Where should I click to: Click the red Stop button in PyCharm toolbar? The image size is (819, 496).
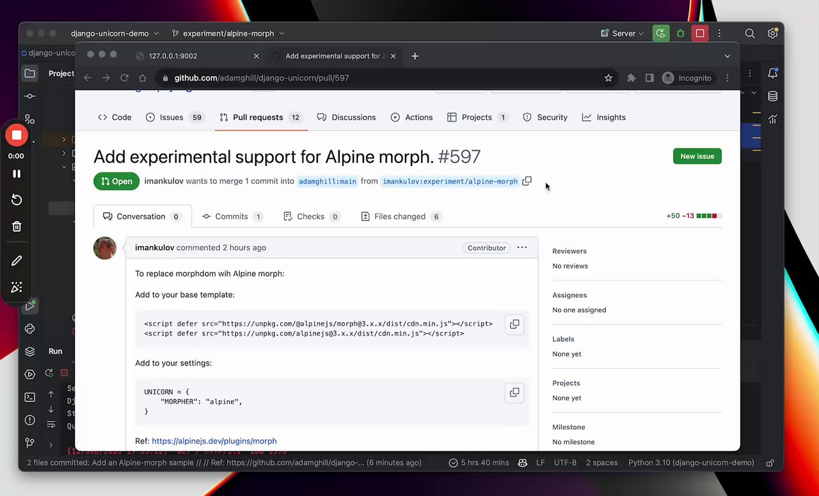pyautogui.click(x=700, y=33)
